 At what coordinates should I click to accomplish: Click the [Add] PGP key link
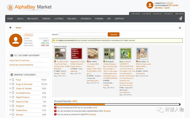point(95,108)
